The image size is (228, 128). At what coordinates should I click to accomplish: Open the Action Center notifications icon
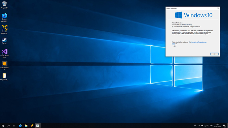click(x=224, y=126)
